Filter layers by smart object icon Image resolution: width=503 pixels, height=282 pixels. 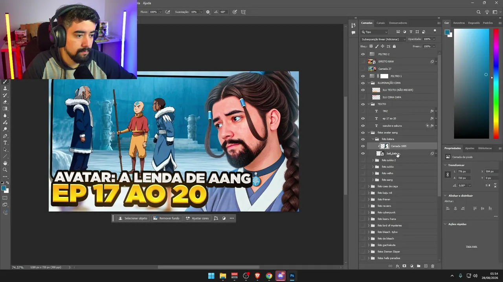(x=423, y=32)
